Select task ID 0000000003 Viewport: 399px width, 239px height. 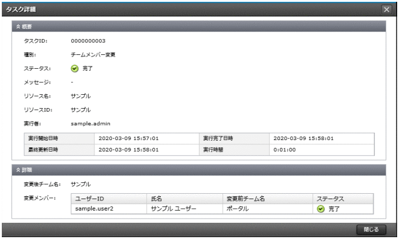coord(88,41)
